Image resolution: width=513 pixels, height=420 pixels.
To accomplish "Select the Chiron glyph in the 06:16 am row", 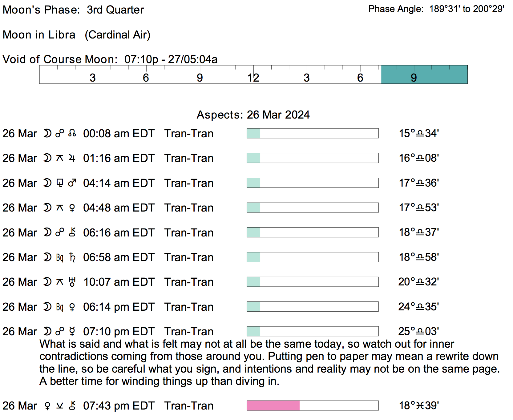I will click(x=72, y=232).
